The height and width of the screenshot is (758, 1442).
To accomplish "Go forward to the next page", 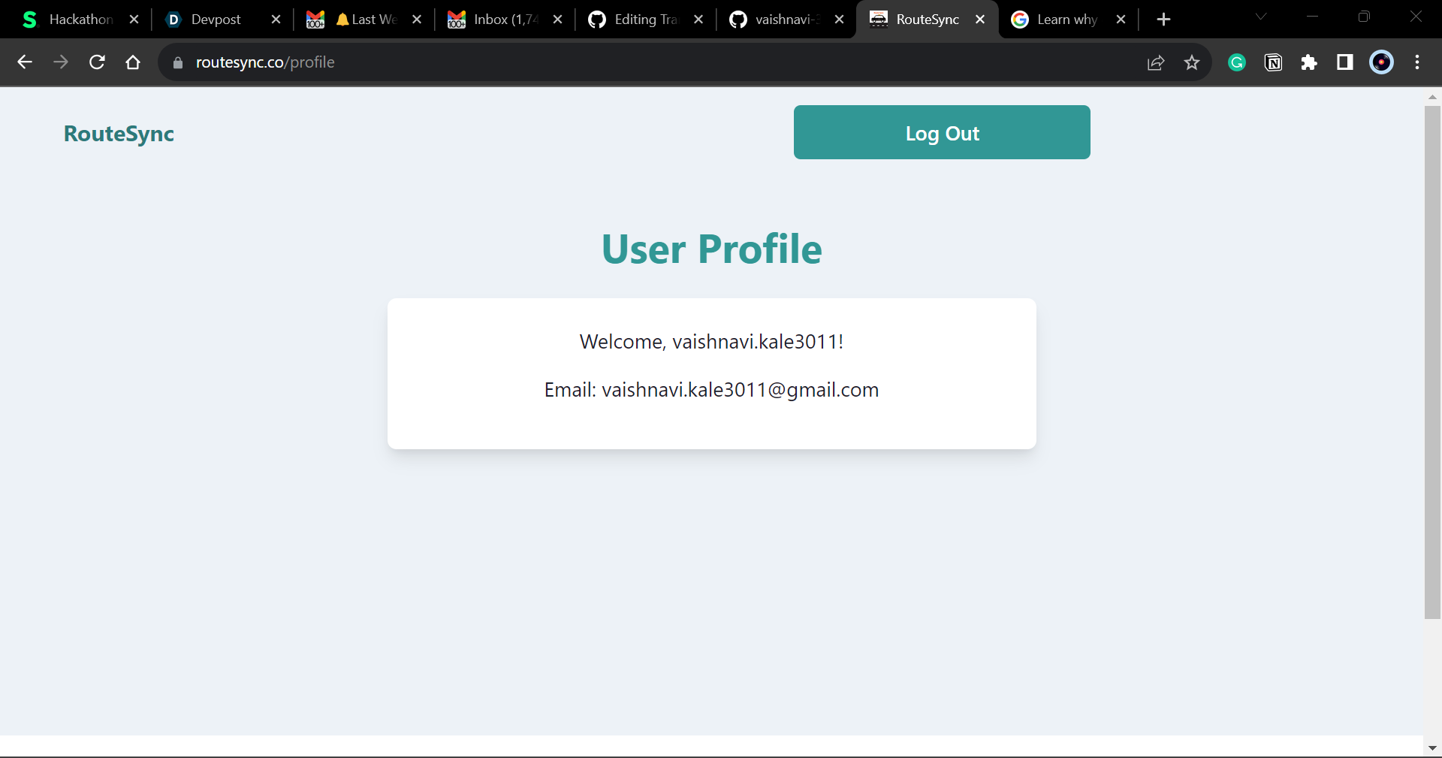I will click(x=61, y=62).
